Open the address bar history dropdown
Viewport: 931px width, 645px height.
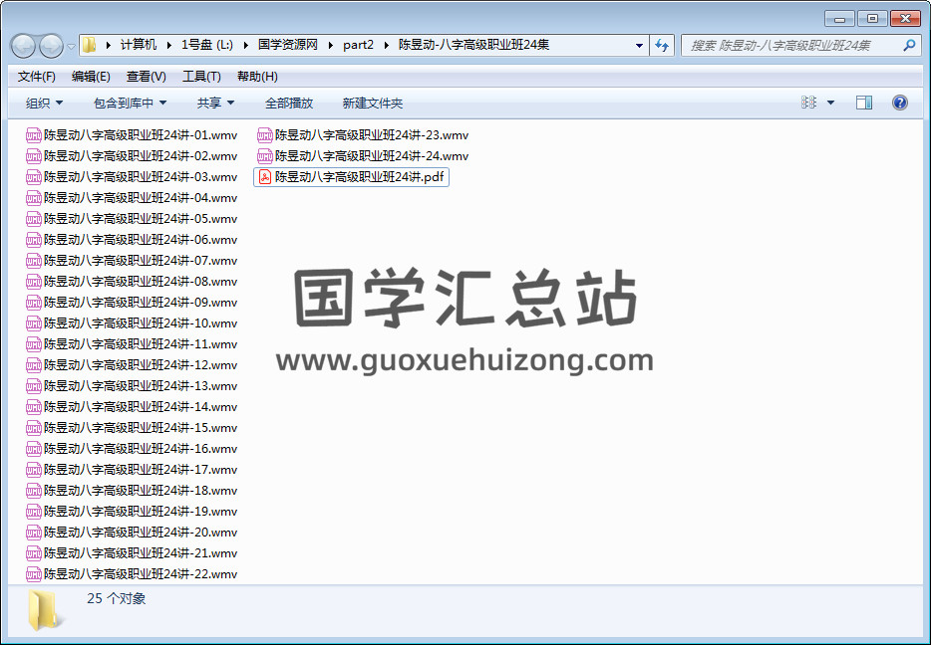click(639, 45)
